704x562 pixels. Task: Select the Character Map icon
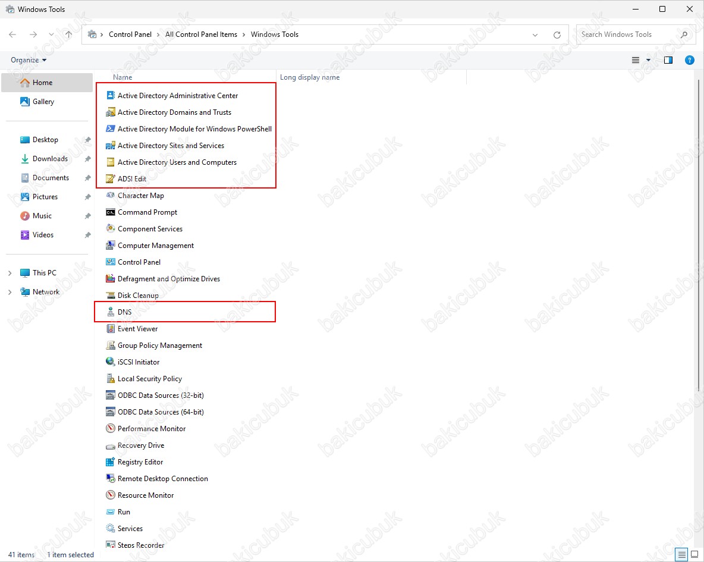point(111,195)
